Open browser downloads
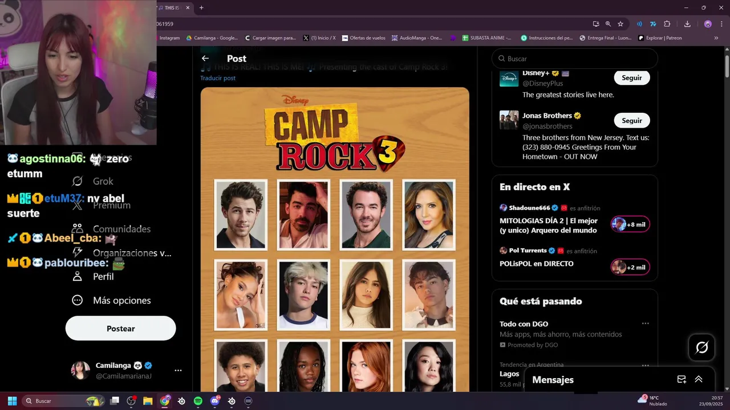Image resolution: width=730 pixels, height=410 pixels. pyautogui.click(x=687, y=24)
